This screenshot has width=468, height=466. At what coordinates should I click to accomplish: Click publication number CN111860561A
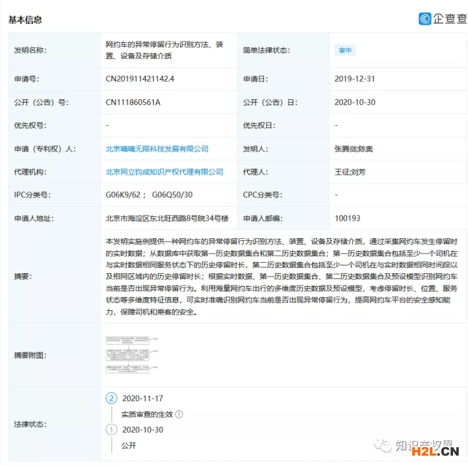click(x=133, y=103)
